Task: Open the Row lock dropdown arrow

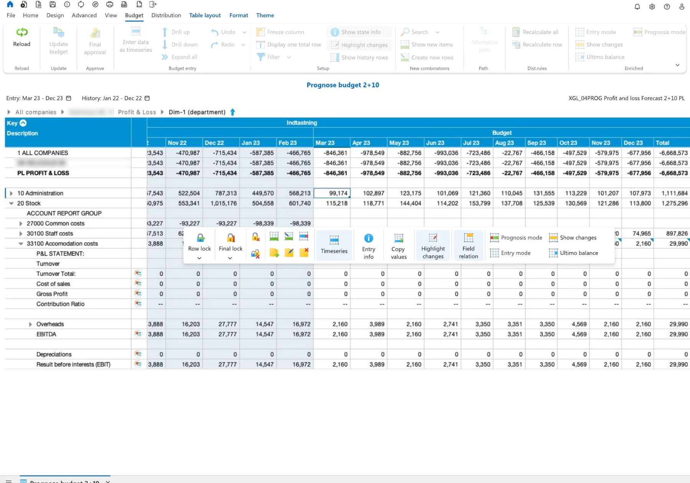Action: click(x=199, y=258)
